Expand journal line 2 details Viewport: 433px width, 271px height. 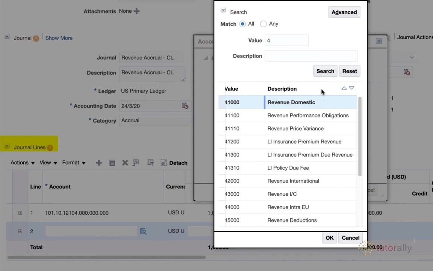[20, 231]
